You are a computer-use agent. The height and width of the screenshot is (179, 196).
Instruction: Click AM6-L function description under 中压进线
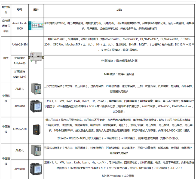[x=119, y=89]
